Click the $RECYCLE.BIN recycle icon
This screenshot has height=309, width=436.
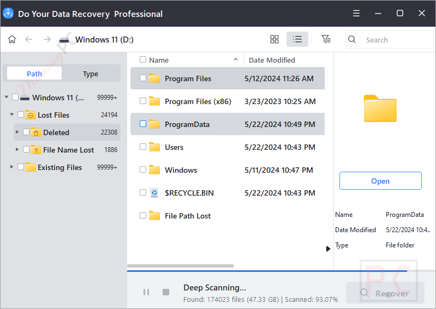154,193
